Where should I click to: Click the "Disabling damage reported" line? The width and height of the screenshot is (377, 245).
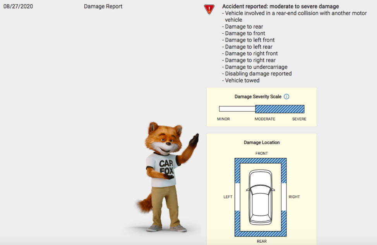[x=257, y=74]
